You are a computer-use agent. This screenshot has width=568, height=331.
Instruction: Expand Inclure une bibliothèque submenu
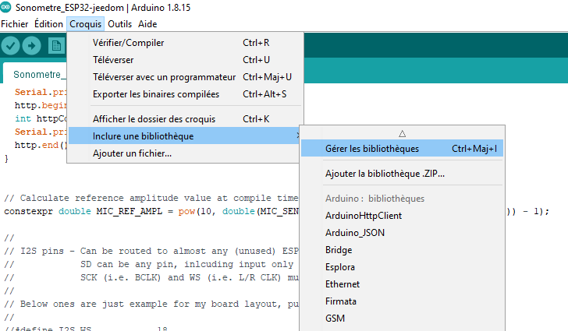point(185,136)
